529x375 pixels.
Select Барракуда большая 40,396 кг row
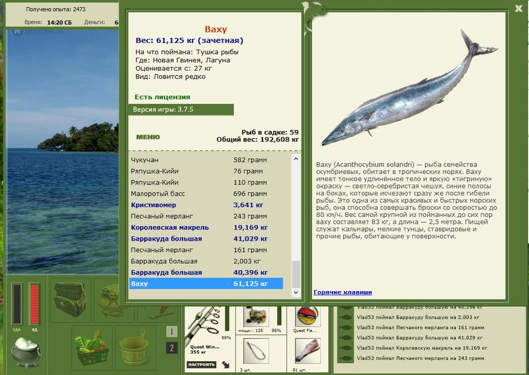tap(206, 272)
